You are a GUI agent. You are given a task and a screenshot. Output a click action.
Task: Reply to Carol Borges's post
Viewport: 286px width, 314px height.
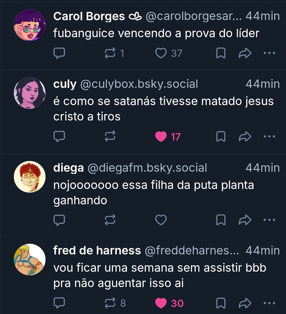coord(59,53)
